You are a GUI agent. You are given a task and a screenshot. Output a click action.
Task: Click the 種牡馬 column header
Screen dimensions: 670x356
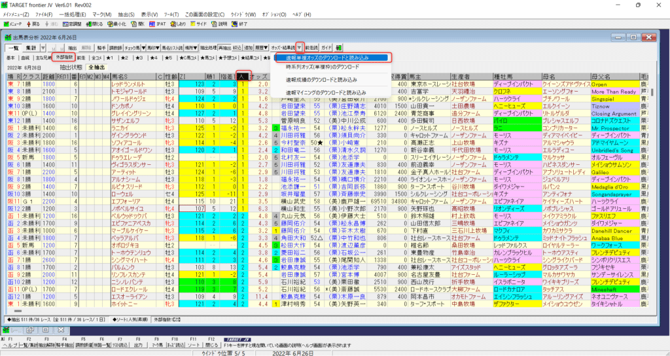[517, 77]
